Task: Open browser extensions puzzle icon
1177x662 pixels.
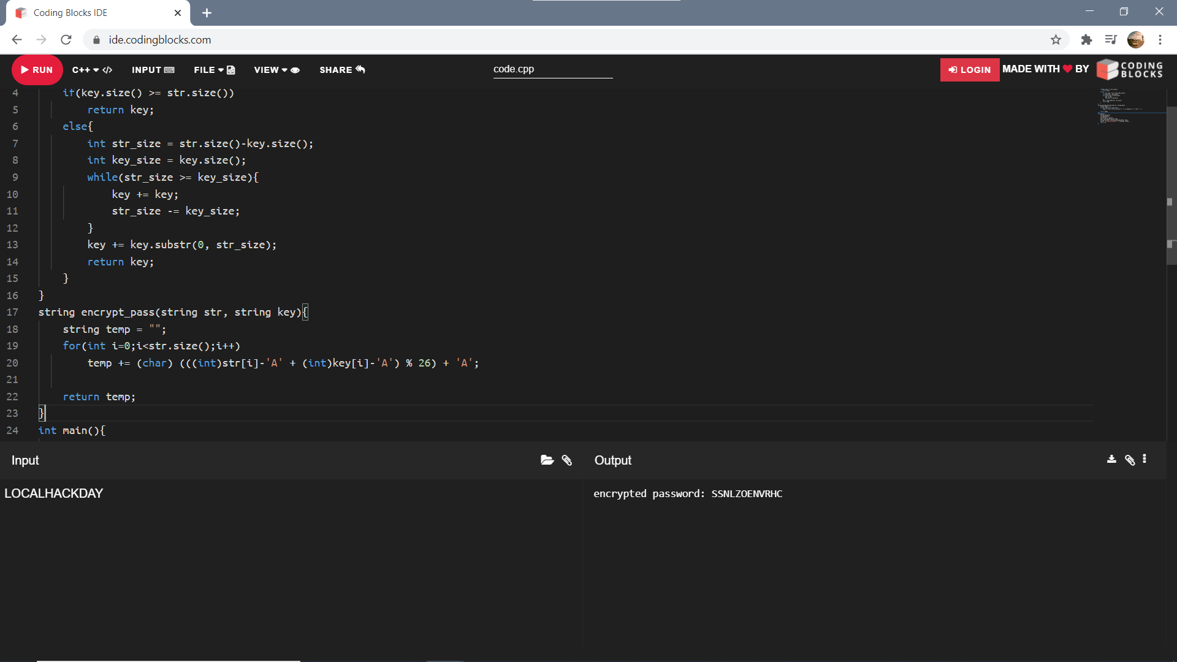Action: coord(1086,40)
